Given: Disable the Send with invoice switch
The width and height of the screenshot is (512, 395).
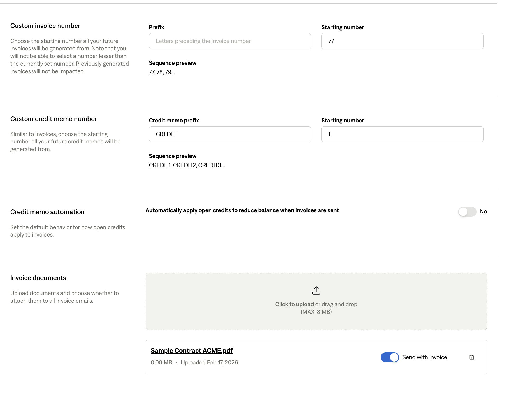Looking at the screenshot, I should [390, 357].
